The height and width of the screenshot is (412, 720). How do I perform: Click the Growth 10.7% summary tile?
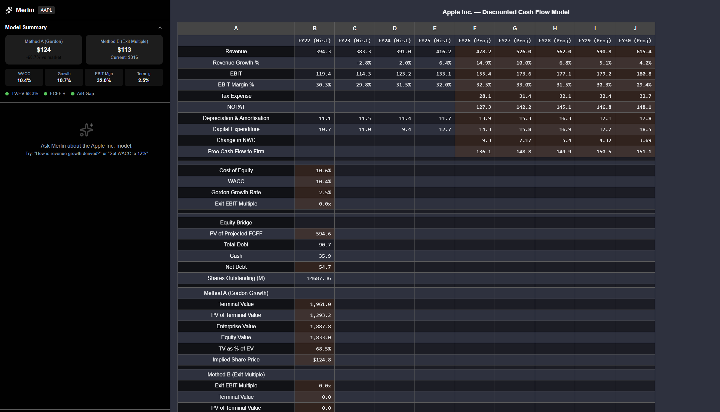pos(64,77)
